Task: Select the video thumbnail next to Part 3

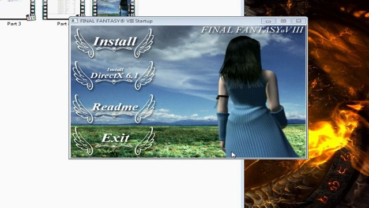Action: point(63,9)
